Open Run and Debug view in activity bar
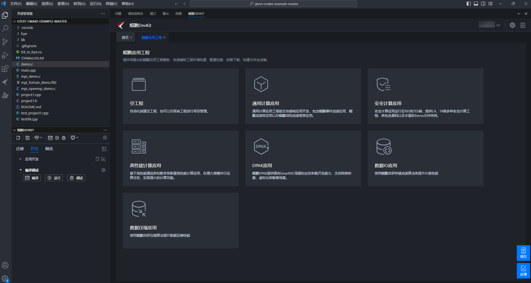The image size is (531, 283). [x=5, y=55]
